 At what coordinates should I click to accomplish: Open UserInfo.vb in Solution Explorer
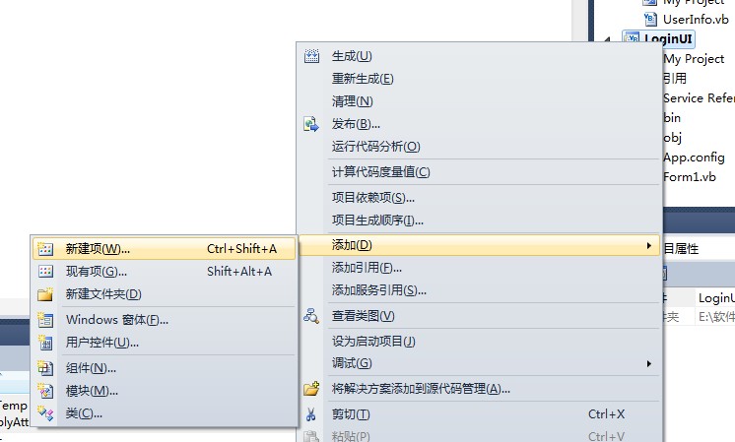(x=696, y=20)
